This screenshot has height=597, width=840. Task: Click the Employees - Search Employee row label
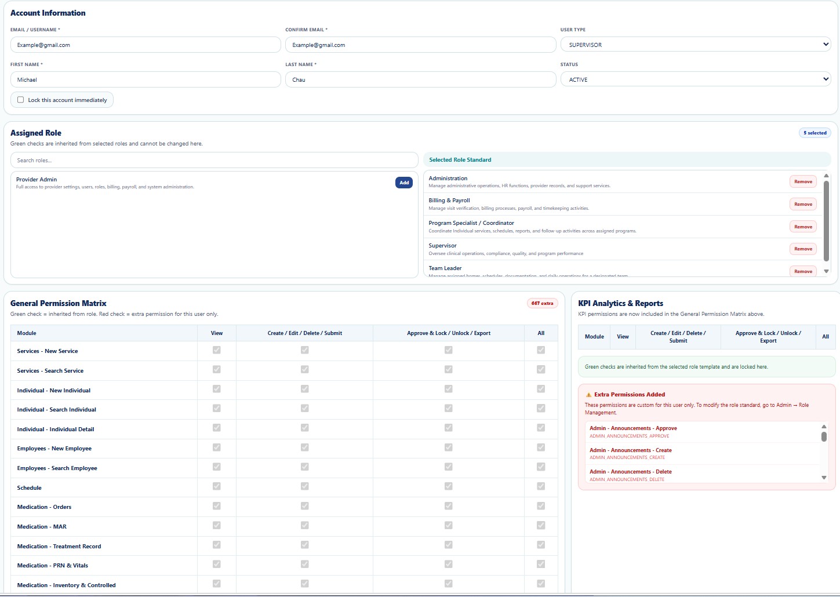[57, 468]
